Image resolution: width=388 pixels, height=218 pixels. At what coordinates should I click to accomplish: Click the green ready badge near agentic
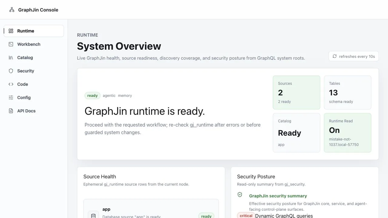point(92,96)
